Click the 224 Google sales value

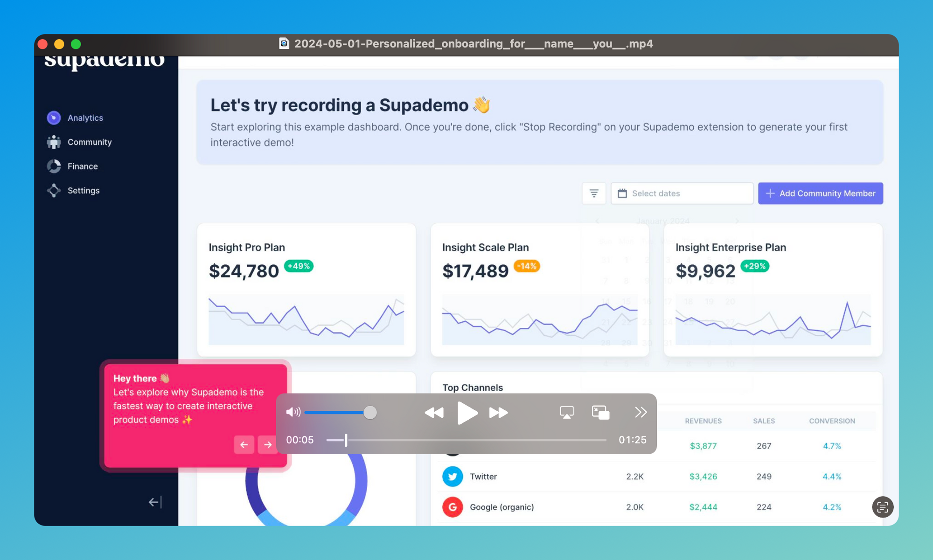(x=764, y=507)
